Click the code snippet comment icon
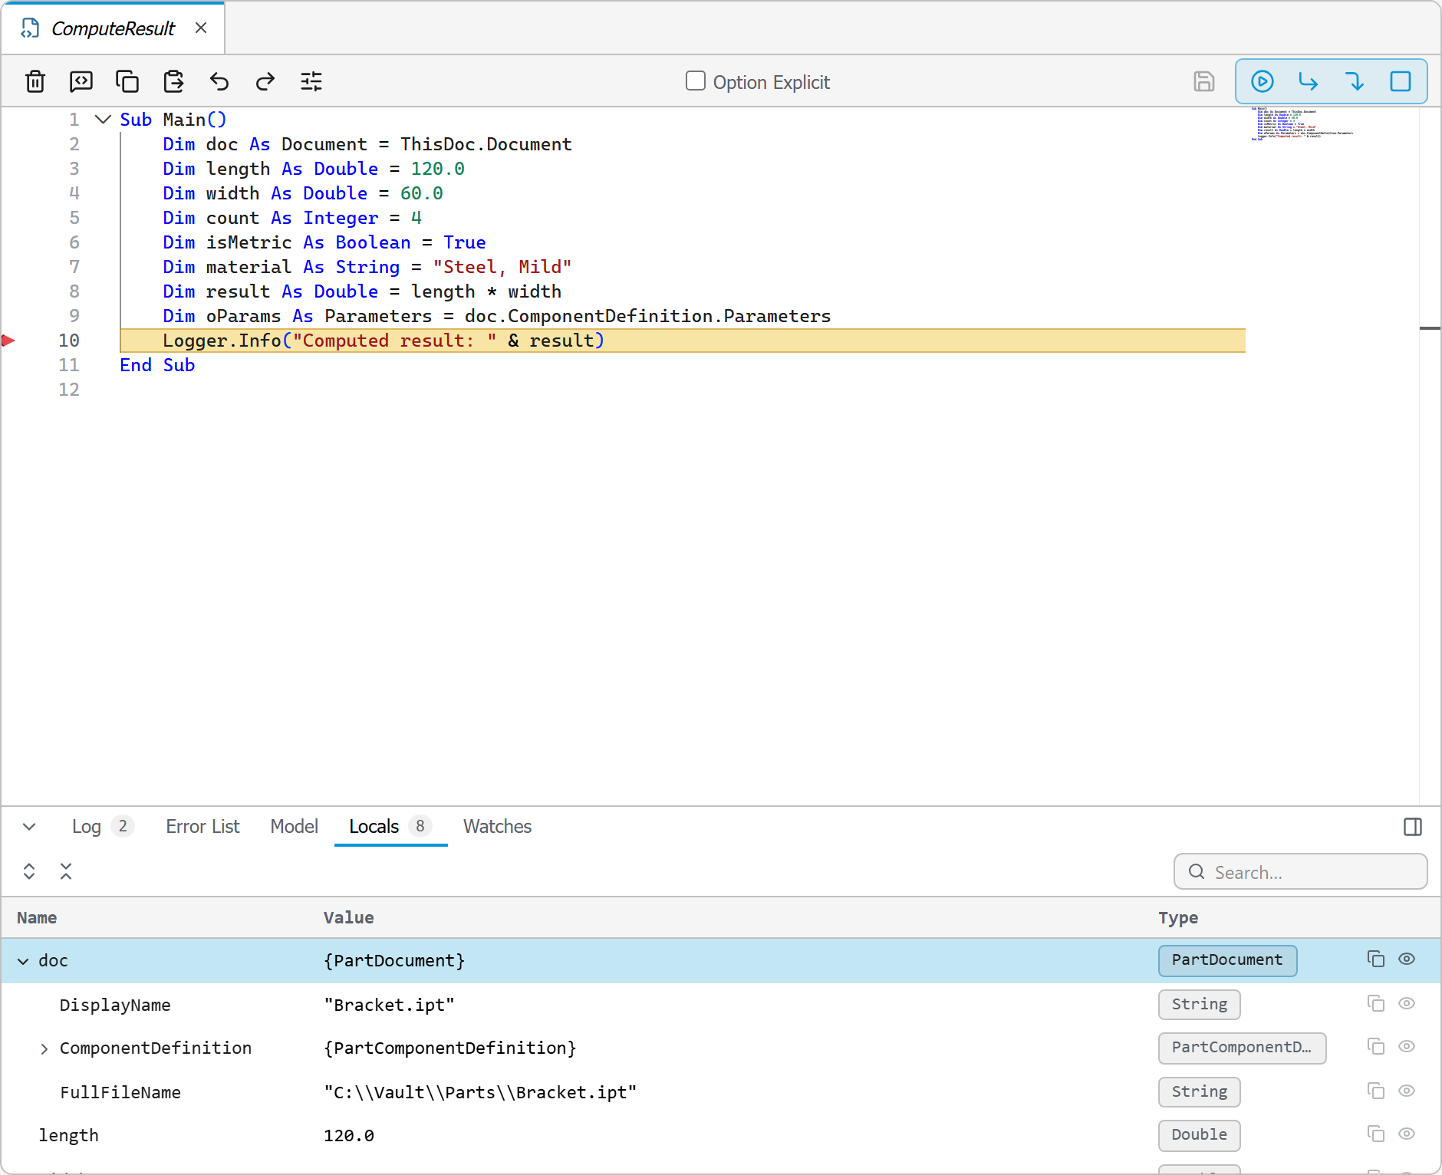Image resolution: width=1442 pixels, height=1175 pixels. (x=81, y=81)
